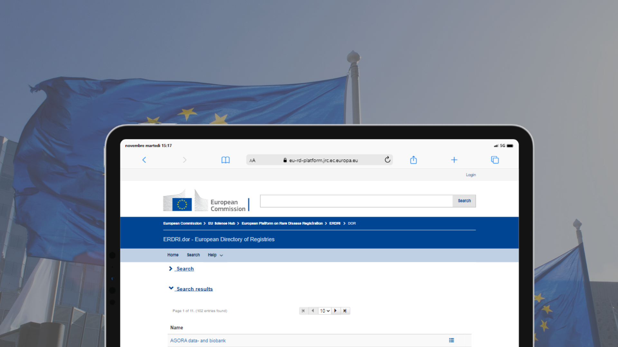This screenshot has width=618, height=347.
Task: Tap the Safari forward arrow
Action: [184, 160]
